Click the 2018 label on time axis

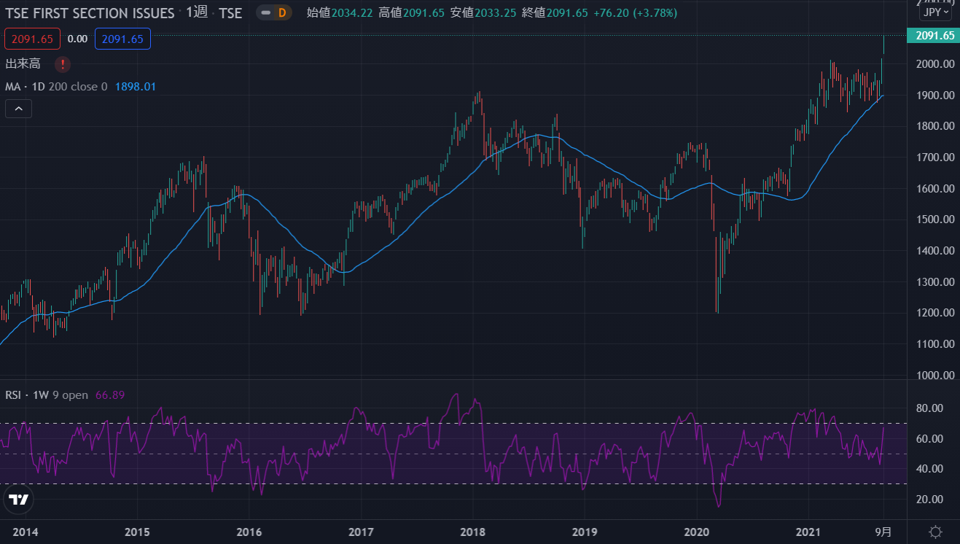[473, 532]
